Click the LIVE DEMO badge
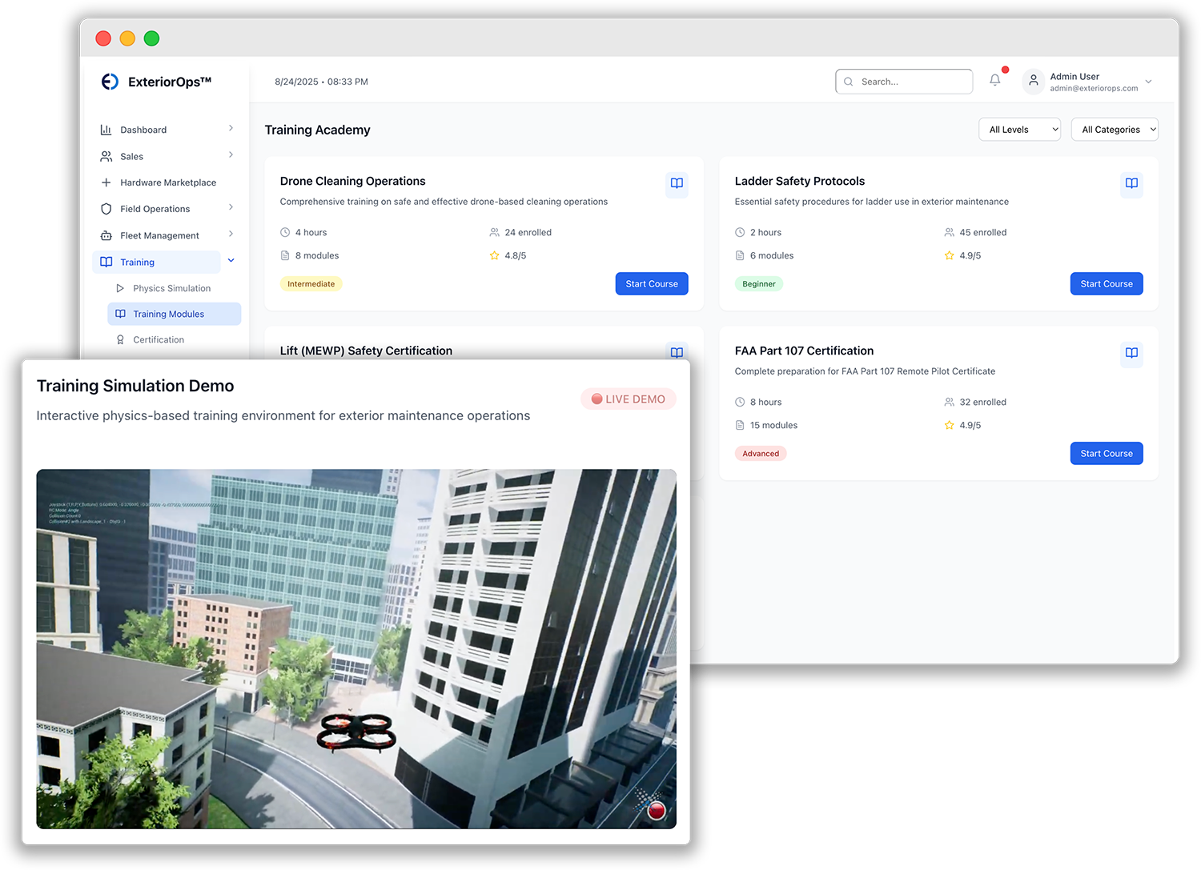Image resolution: width=1201 pixels, height=870 pixels. [629, 399]
